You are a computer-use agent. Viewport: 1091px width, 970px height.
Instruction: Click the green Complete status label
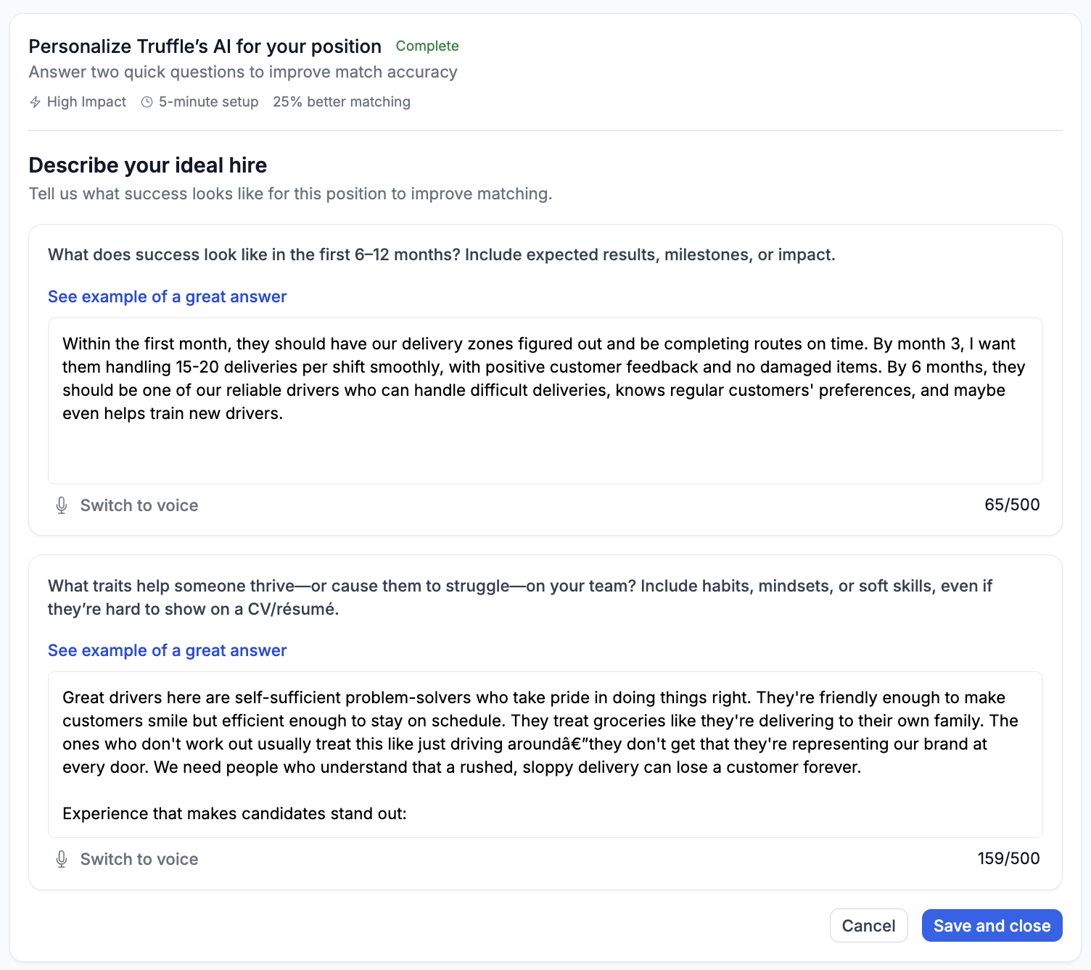click(427, 46)
